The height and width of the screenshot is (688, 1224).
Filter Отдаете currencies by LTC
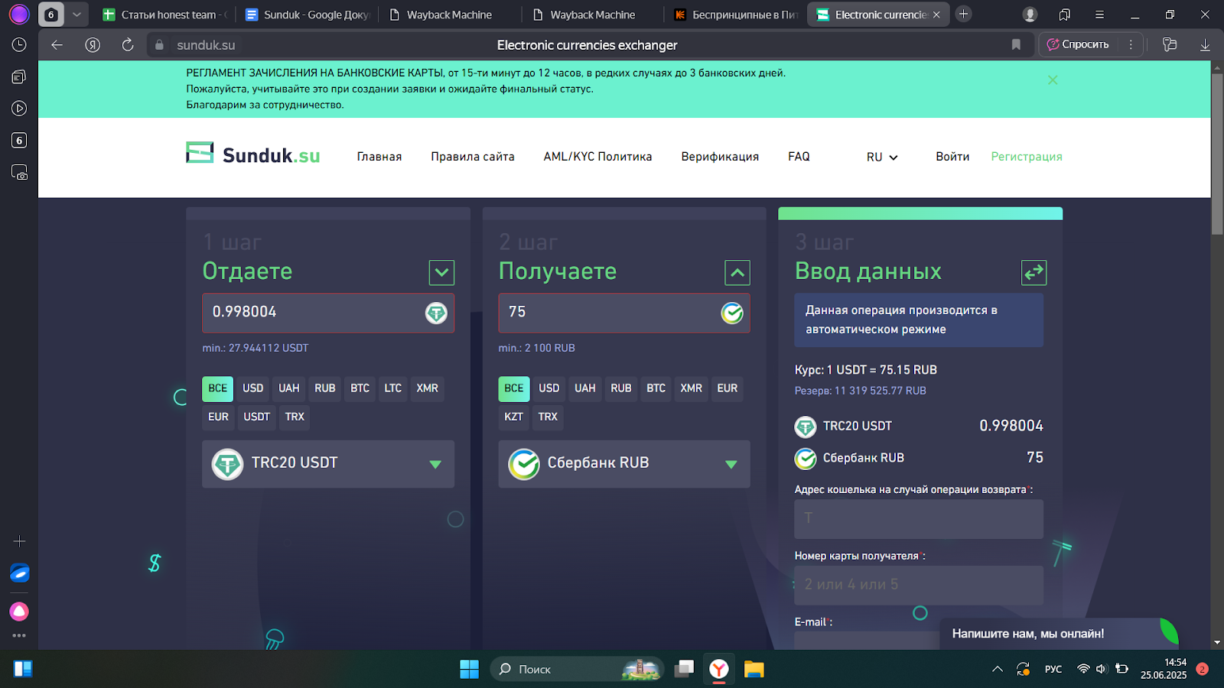(x=392, y=388)
